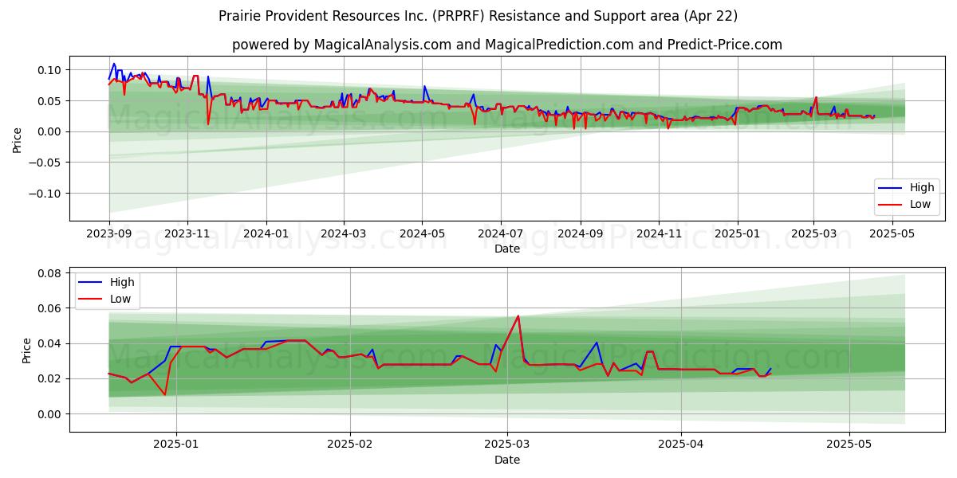Viewport: 957px width, 478px height.
Task: Click the 2024-09 date tick label
Action: coord(580,233)
